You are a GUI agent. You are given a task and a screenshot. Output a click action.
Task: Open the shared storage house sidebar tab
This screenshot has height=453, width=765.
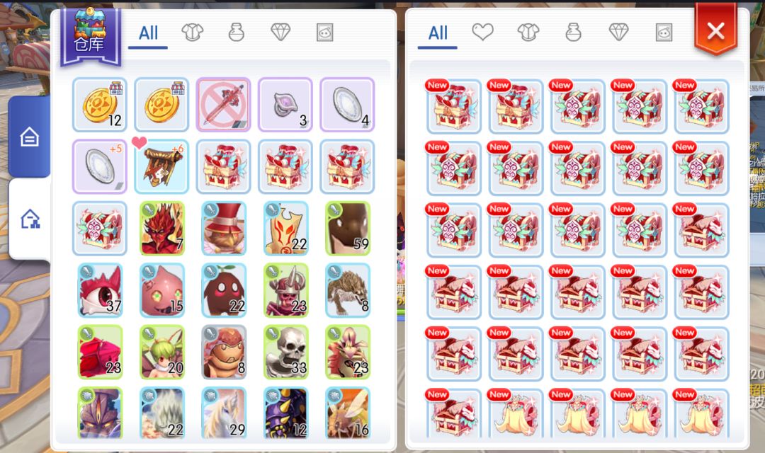click(x=30, y=219)
